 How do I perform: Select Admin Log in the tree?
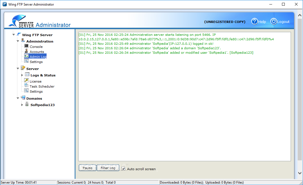click(38, 57)
